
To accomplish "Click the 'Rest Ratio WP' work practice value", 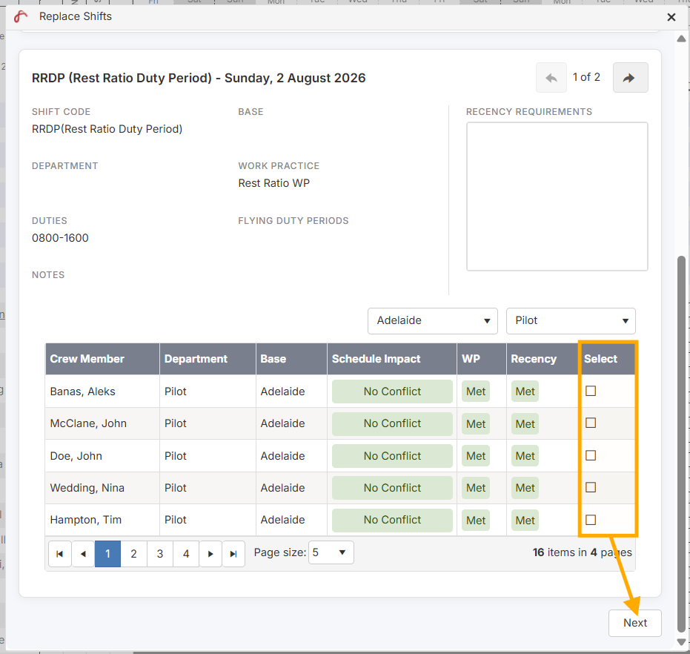I will pos(274,183).
